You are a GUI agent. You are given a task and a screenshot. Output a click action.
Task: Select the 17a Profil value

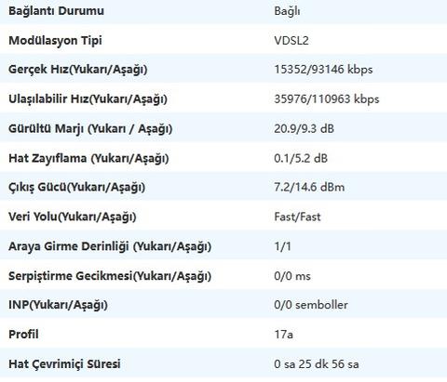click(284, 335)
